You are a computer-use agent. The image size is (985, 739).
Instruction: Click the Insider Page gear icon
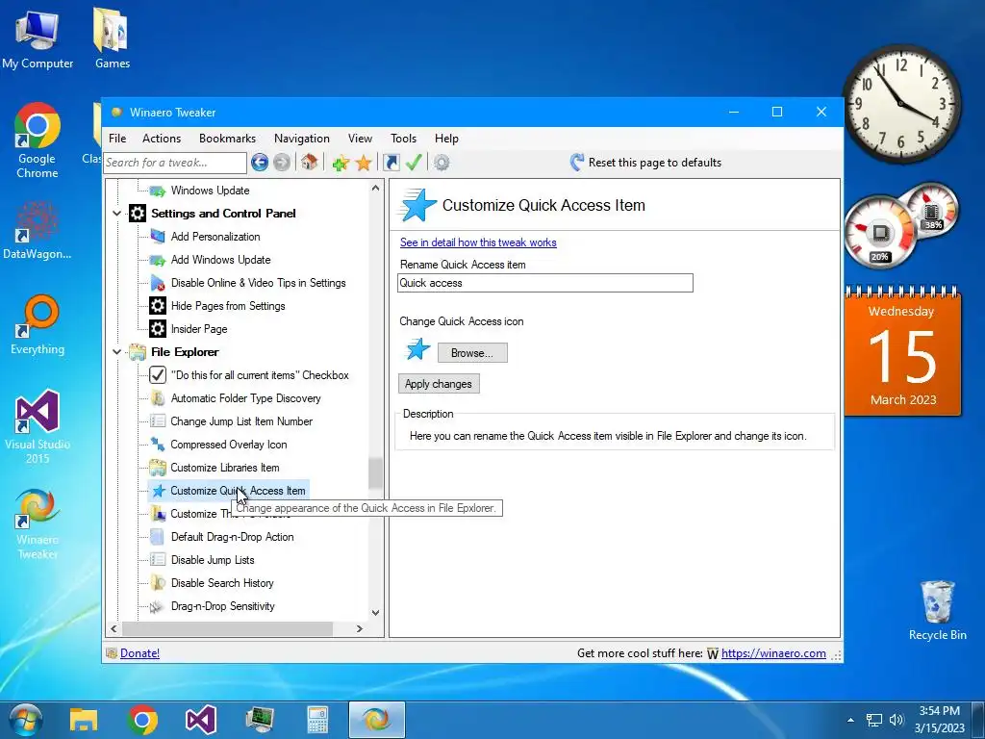click(158, 329)
